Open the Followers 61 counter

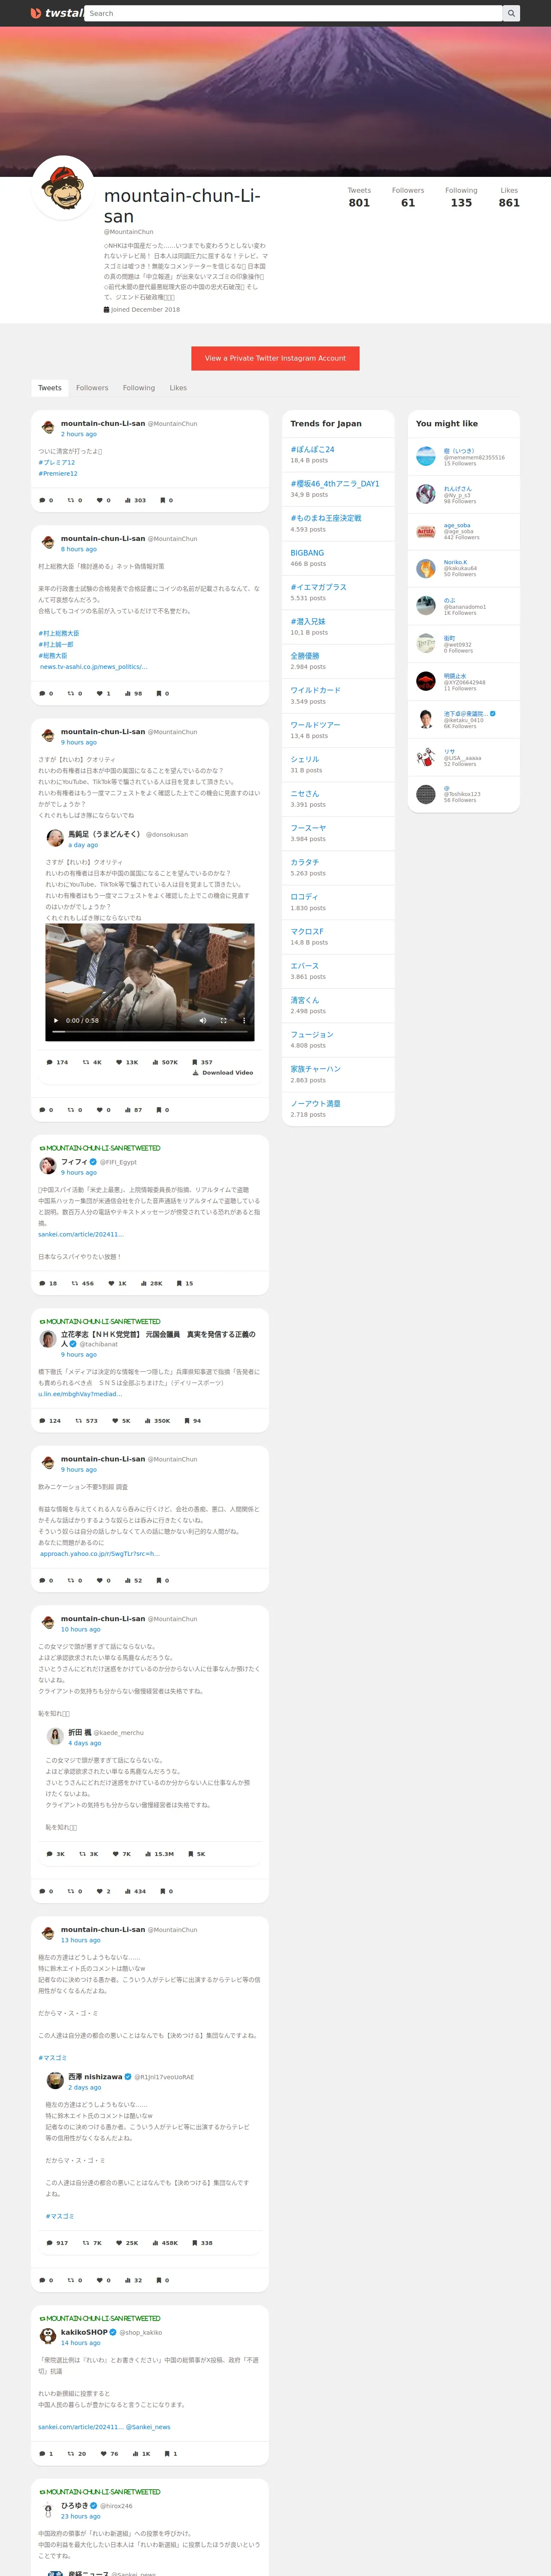click(x=408, y=197)
